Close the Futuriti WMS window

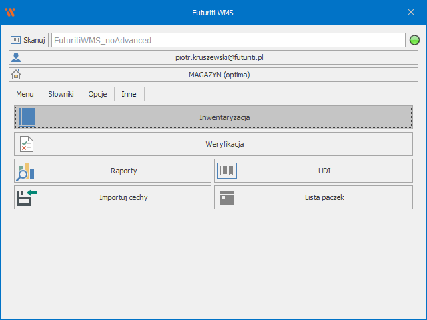tap(410, 12)
